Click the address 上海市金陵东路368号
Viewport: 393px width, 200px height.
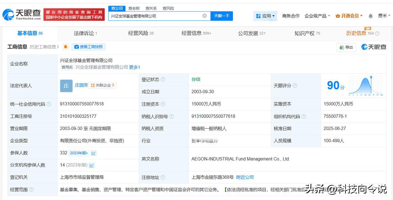coord(212,177)
